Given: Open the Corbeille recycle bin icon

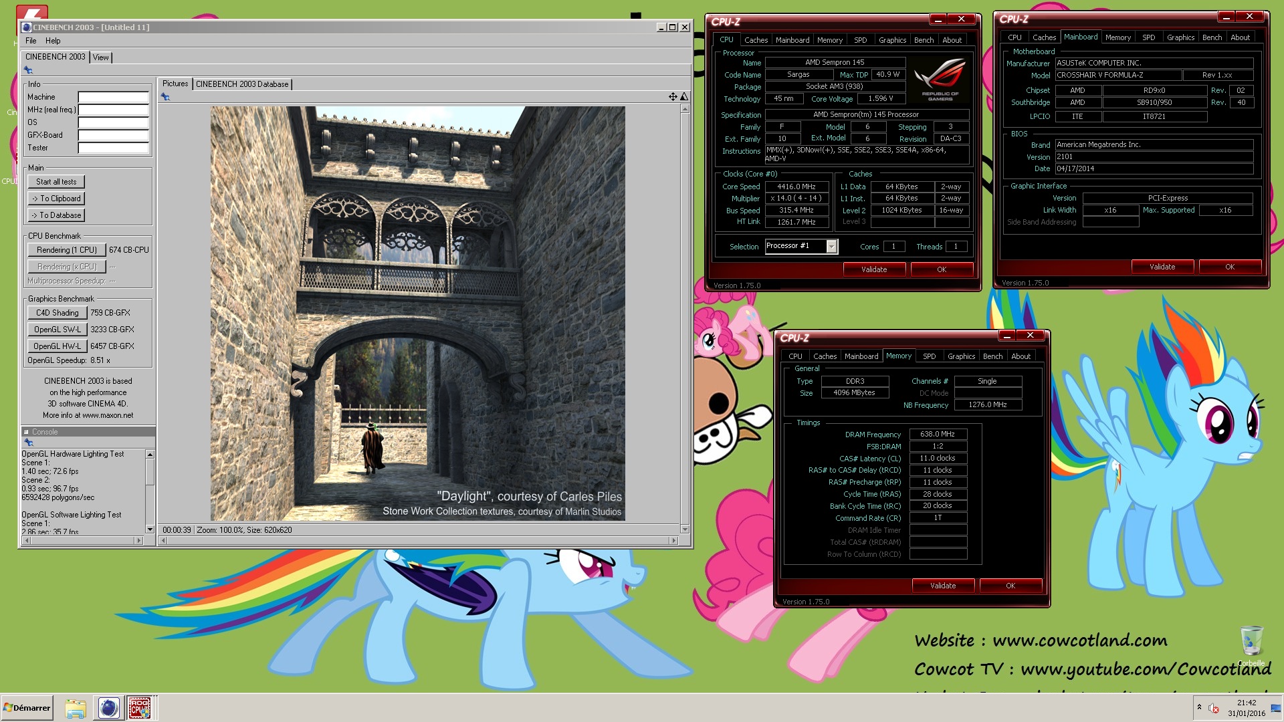Looking at the screenshot, I should point(1251,646).
